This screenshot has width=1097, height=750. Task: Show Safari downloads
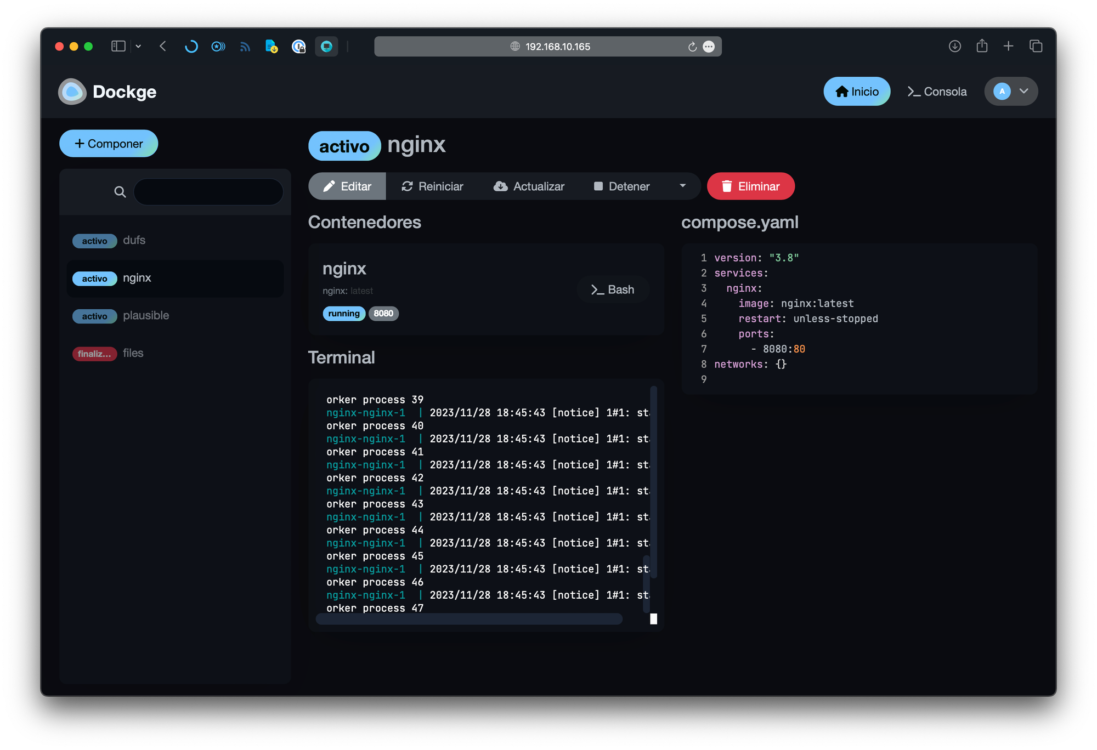click(x=955, y=47)
